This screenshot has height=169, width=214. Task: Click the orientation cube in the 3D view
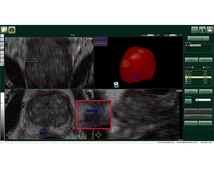click(116, 85)
